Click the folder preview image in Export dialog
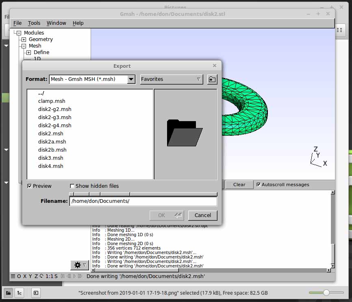 click(x=185, y=133)
